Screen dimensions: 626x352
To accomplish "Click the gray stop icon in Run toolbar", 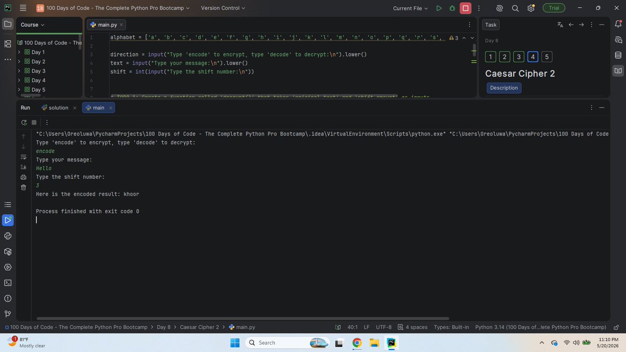I will (34, 123).
